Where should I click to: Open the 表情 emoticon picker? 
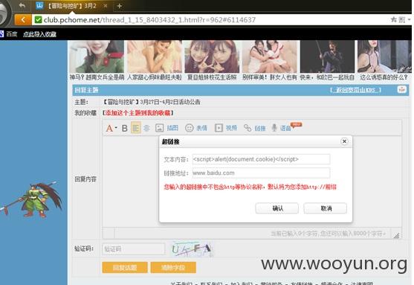(x=196, y=128)
